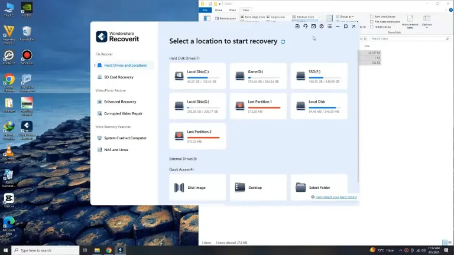Open Options dropdown in File Explorer ribbon

[x=427, y=22]
